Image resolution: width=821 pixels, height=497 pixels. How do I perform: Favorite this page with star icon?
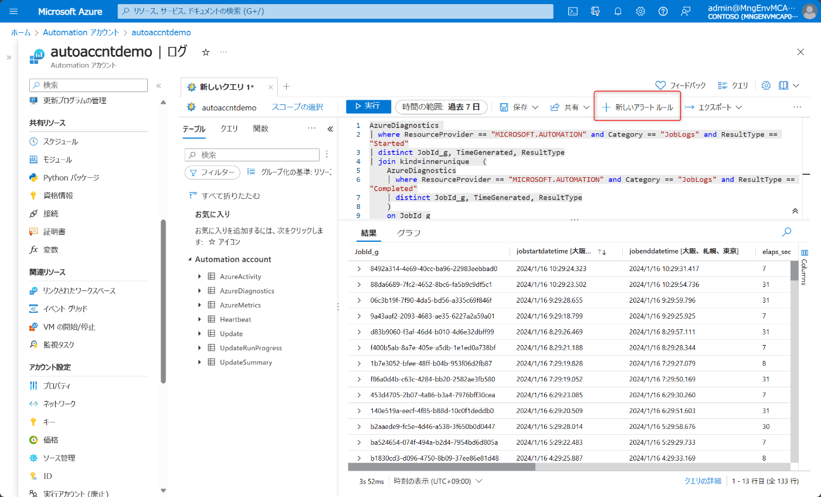(206, 52)
